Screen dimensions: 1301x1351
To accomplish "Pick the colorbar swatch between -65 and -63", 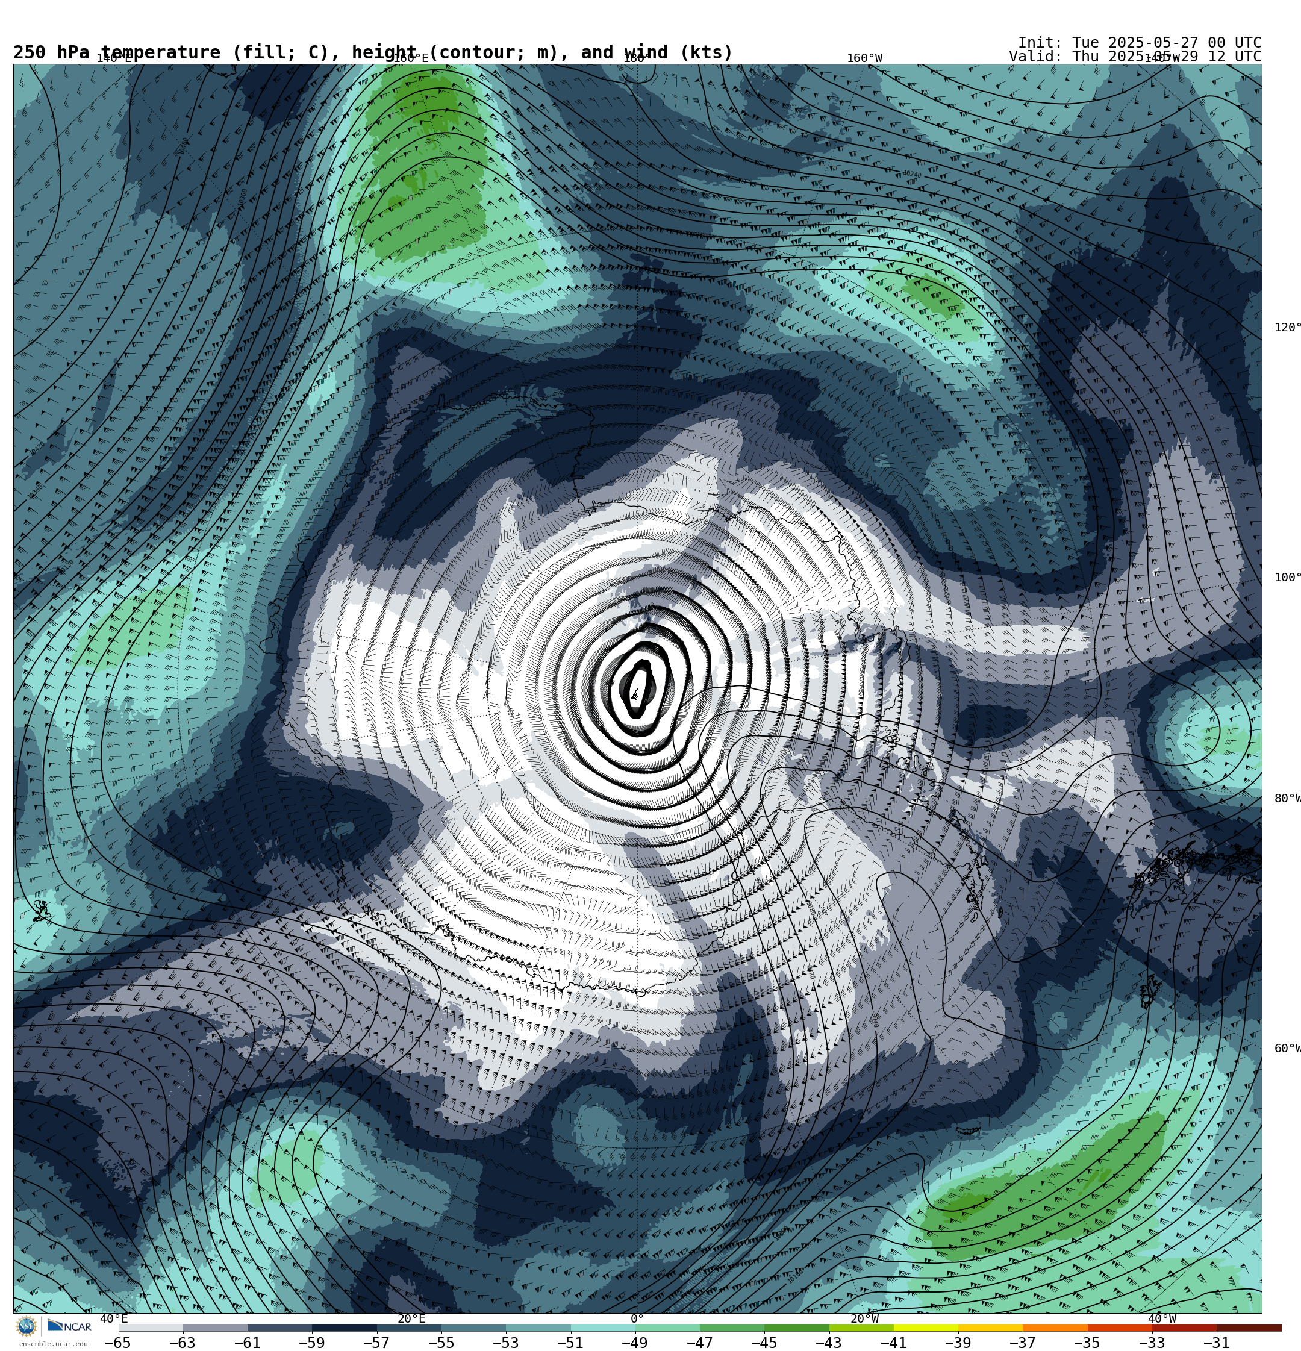I will point(151,1328).
